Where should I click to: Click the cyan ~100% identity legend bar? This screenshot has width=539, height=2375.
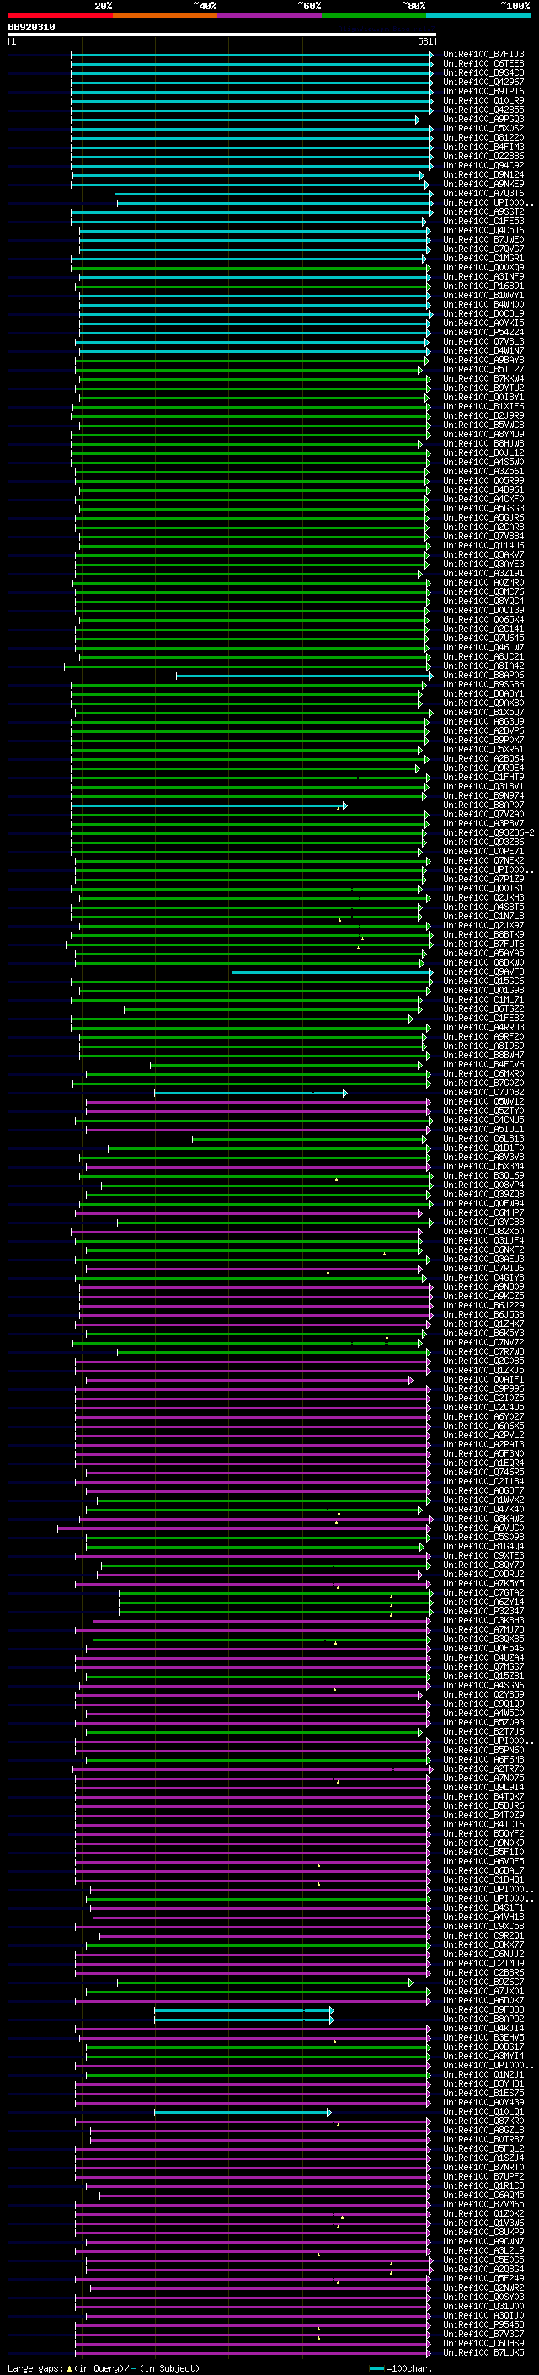(478, 15)
